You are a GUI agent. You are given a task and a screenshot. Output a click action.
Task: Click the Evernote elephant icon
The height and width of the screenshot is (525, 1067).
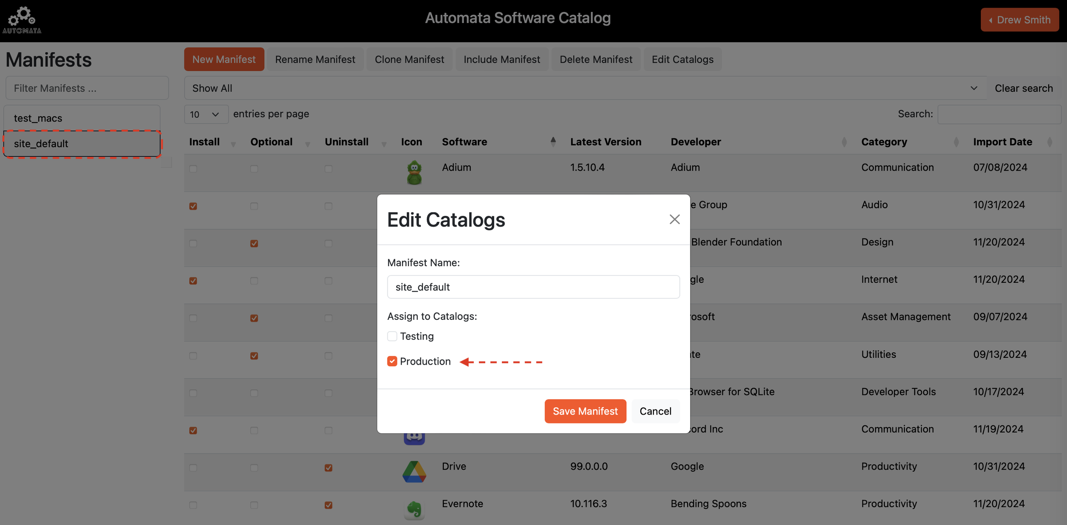tap(414, 509)
